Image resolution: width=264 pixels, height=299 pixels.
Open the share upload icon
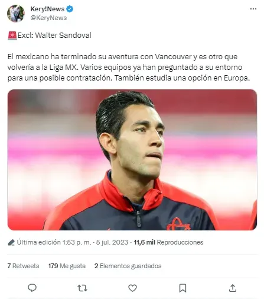coord(233,288)
